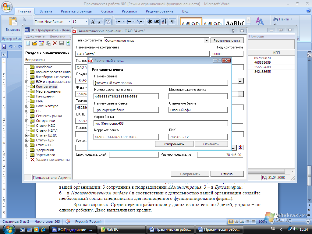Click Отмена in Аналитические признаки window
Screen dimensions: 312x234
[x=227, y=174]
